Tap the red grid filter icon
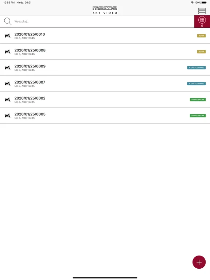 tap(202, 22)
